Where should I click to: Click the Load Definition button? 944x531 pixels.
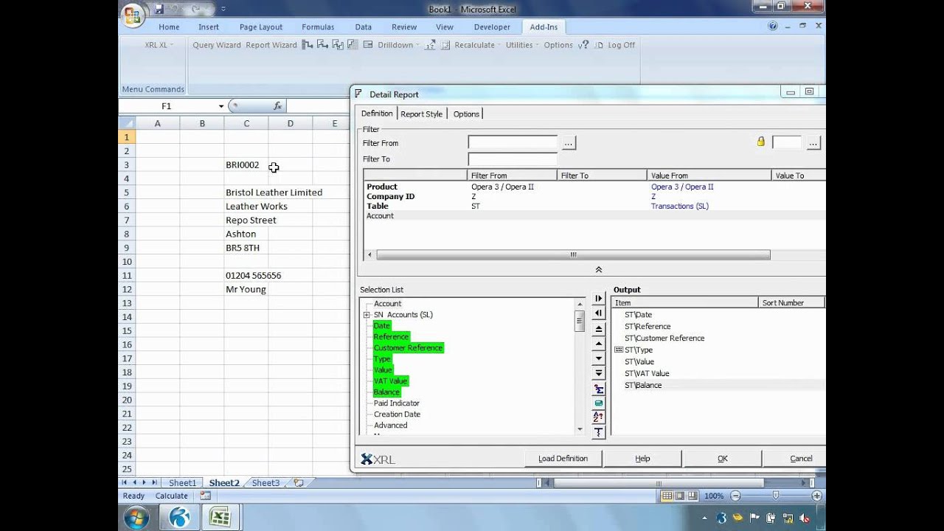(563, 458)
